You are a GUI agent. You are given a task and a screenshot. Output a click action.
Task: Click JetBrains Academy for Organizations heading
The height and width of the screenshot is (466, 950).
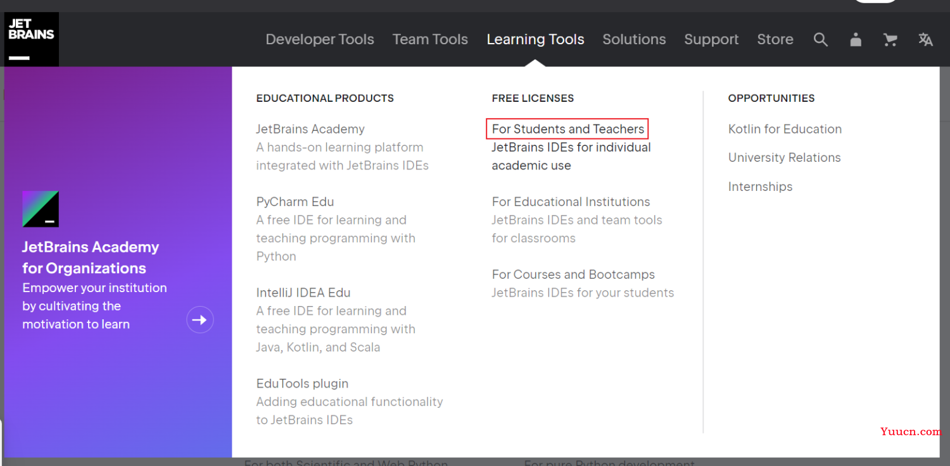click(91, 257)
